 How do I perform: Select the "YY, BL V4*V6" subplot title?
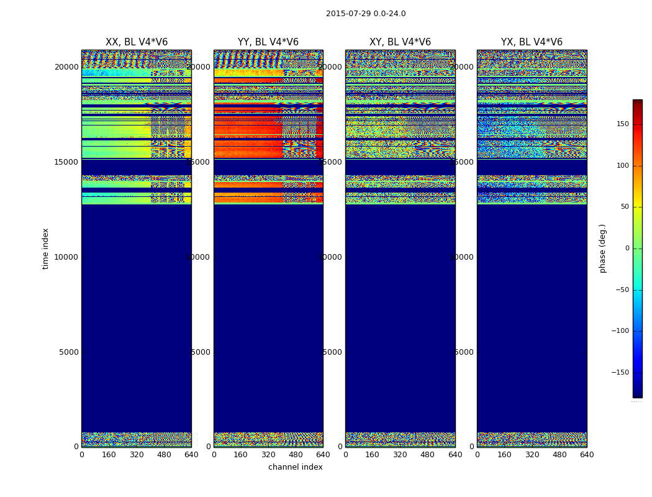(x=268, y=42)
